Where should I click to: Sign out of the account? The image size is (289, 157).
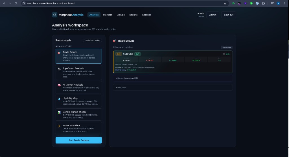[229, 15]
